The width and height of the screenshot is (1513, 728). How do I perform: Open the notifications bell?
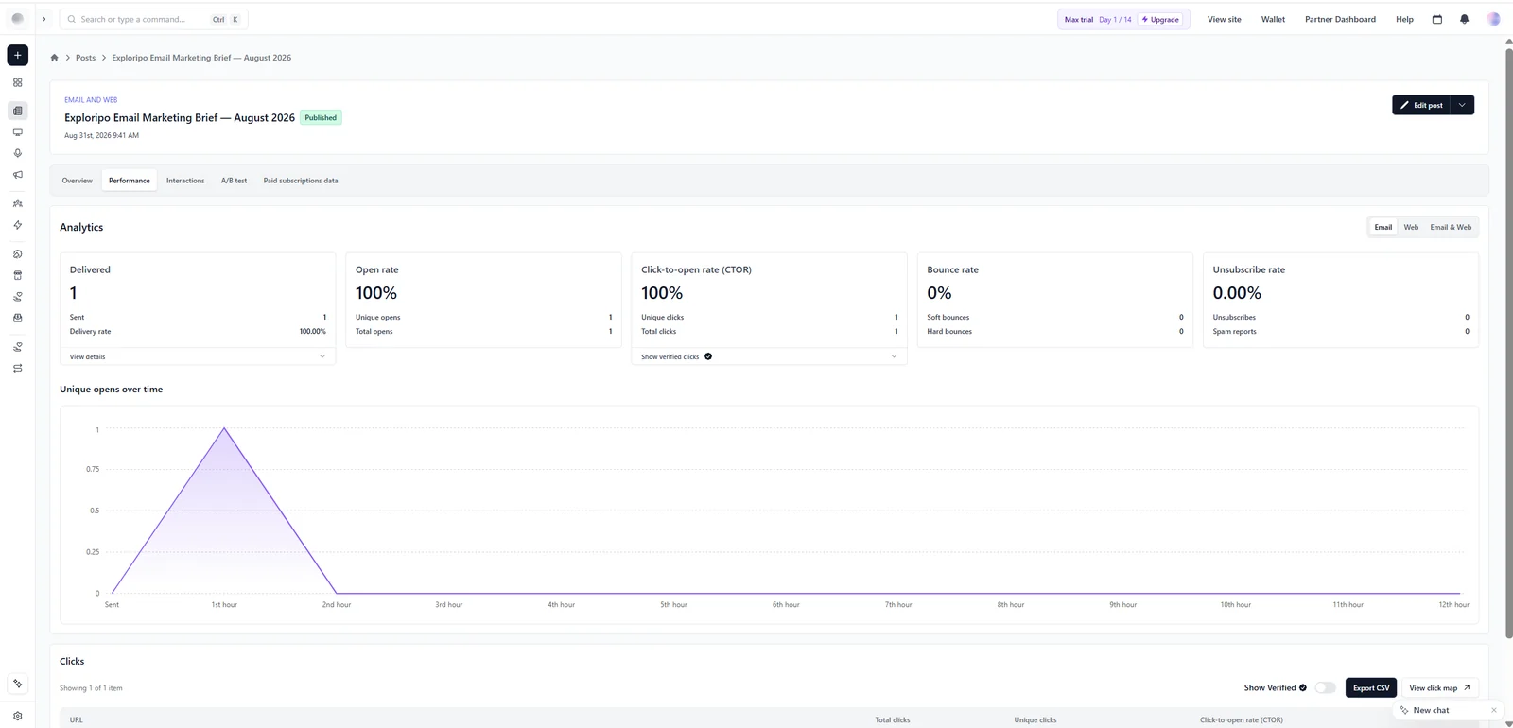[x=1465, y=19]
